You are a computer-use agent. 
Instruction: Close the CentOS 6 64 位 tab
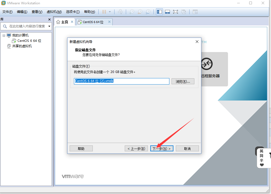point(109,22)
